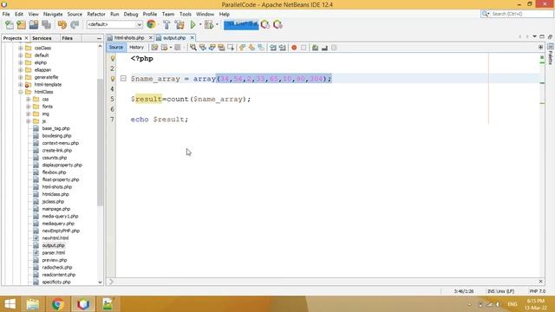
Task: Toggle Bookmark in editor toolbar
Action: pos(261,48)
